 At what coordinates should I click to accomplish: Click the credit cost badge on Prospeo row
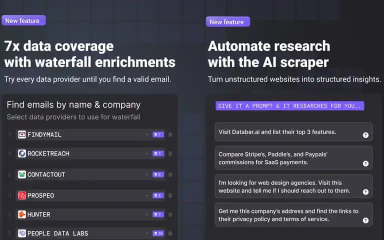click(x=158, y=195)
